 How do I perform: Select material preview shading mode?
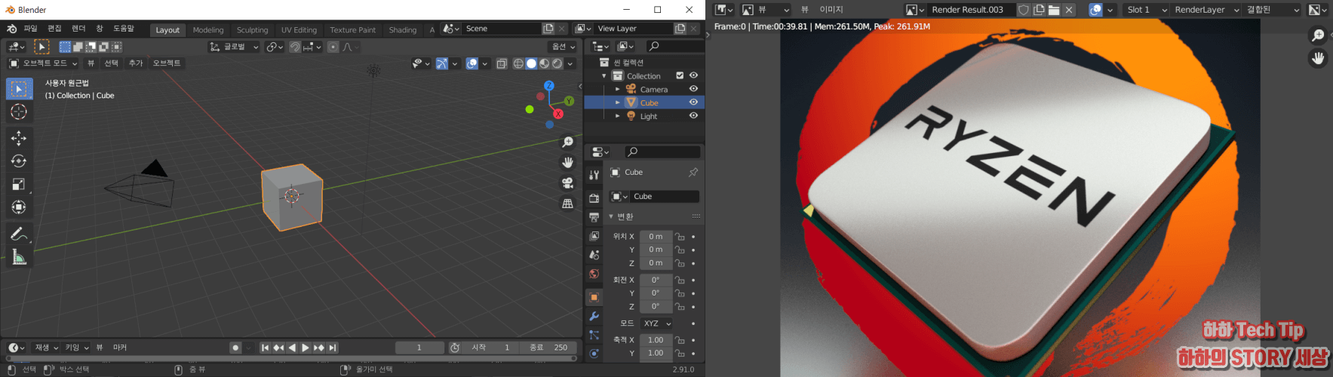[x=544, y=63]
